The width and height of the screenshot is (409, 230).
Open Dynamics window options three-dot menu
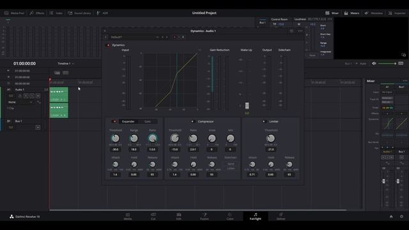click(x=300, y=31)
